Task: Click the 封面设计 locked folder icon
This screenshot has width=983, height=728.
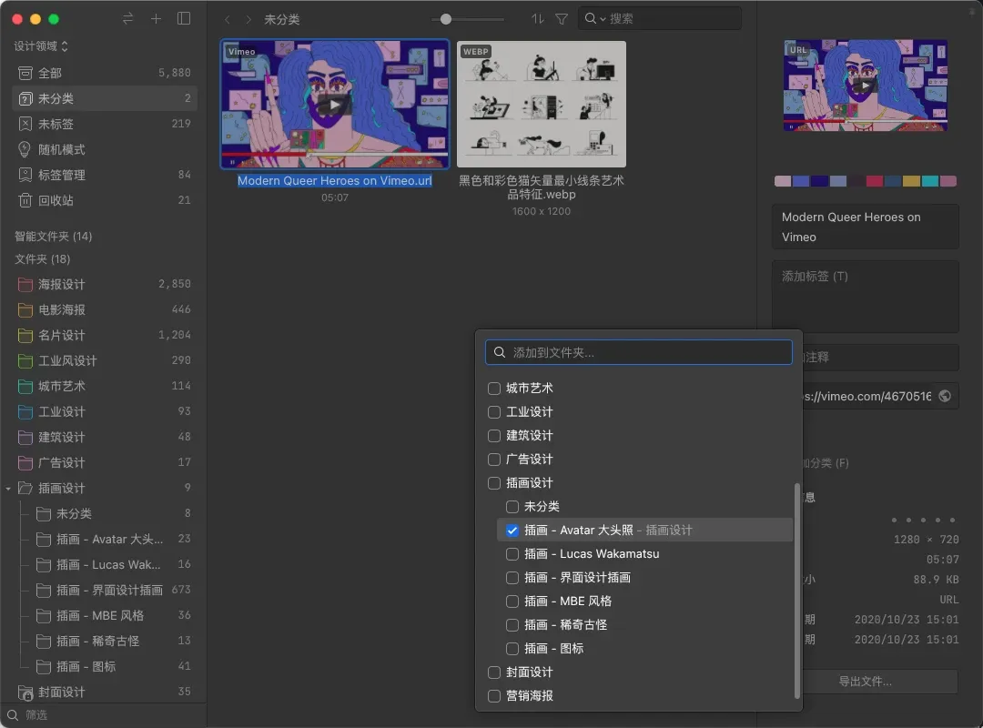Action: (x=25, y=693)
